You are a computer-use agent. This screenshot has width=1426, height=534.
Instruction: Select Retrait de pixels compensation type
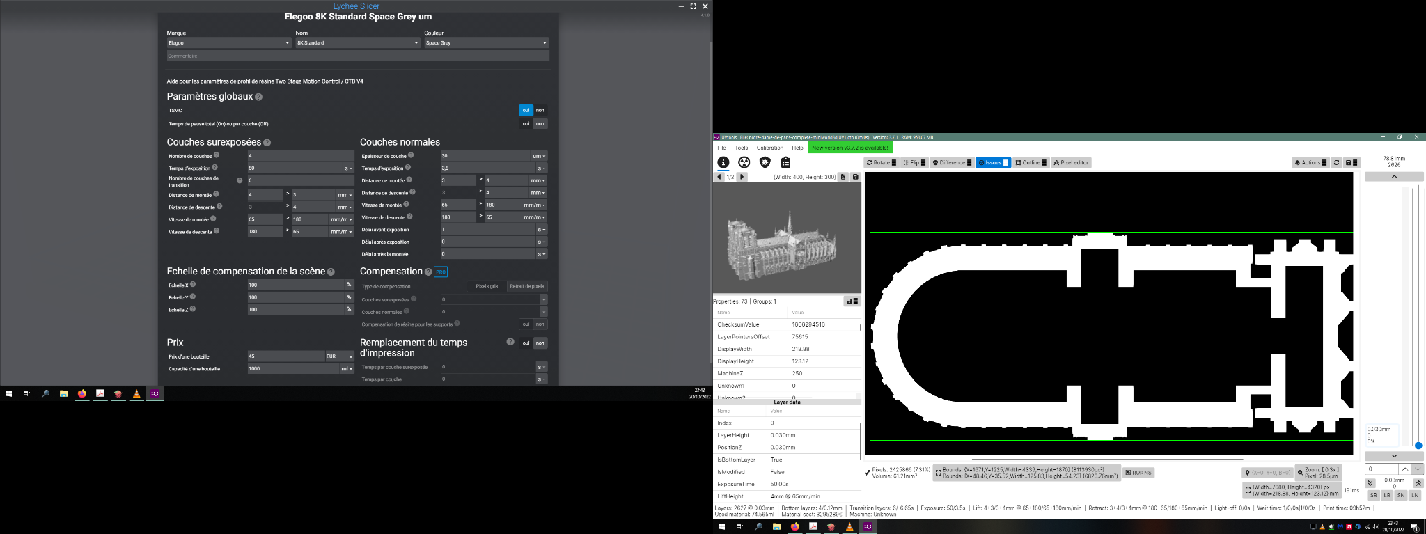(x=527, y=286)
